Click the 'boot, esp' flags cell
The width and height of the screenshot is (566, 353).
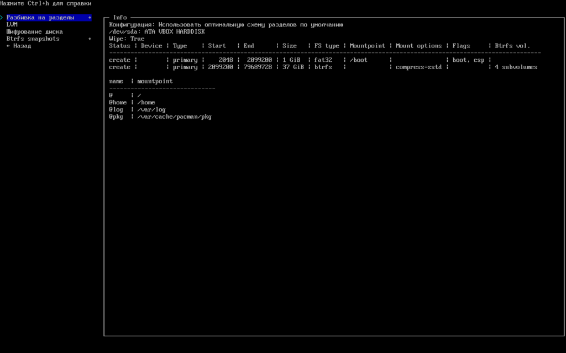(x=468, y=60)
